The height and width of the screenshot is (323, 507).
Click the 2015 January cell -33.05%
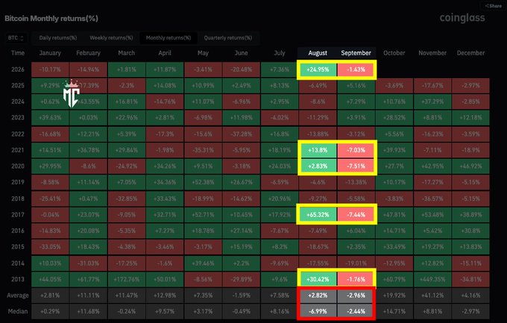[50, 247]
